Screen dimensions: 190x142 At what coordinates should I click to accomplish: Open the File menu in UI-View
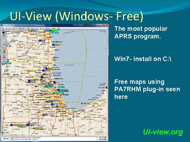(x=3, y=28)
